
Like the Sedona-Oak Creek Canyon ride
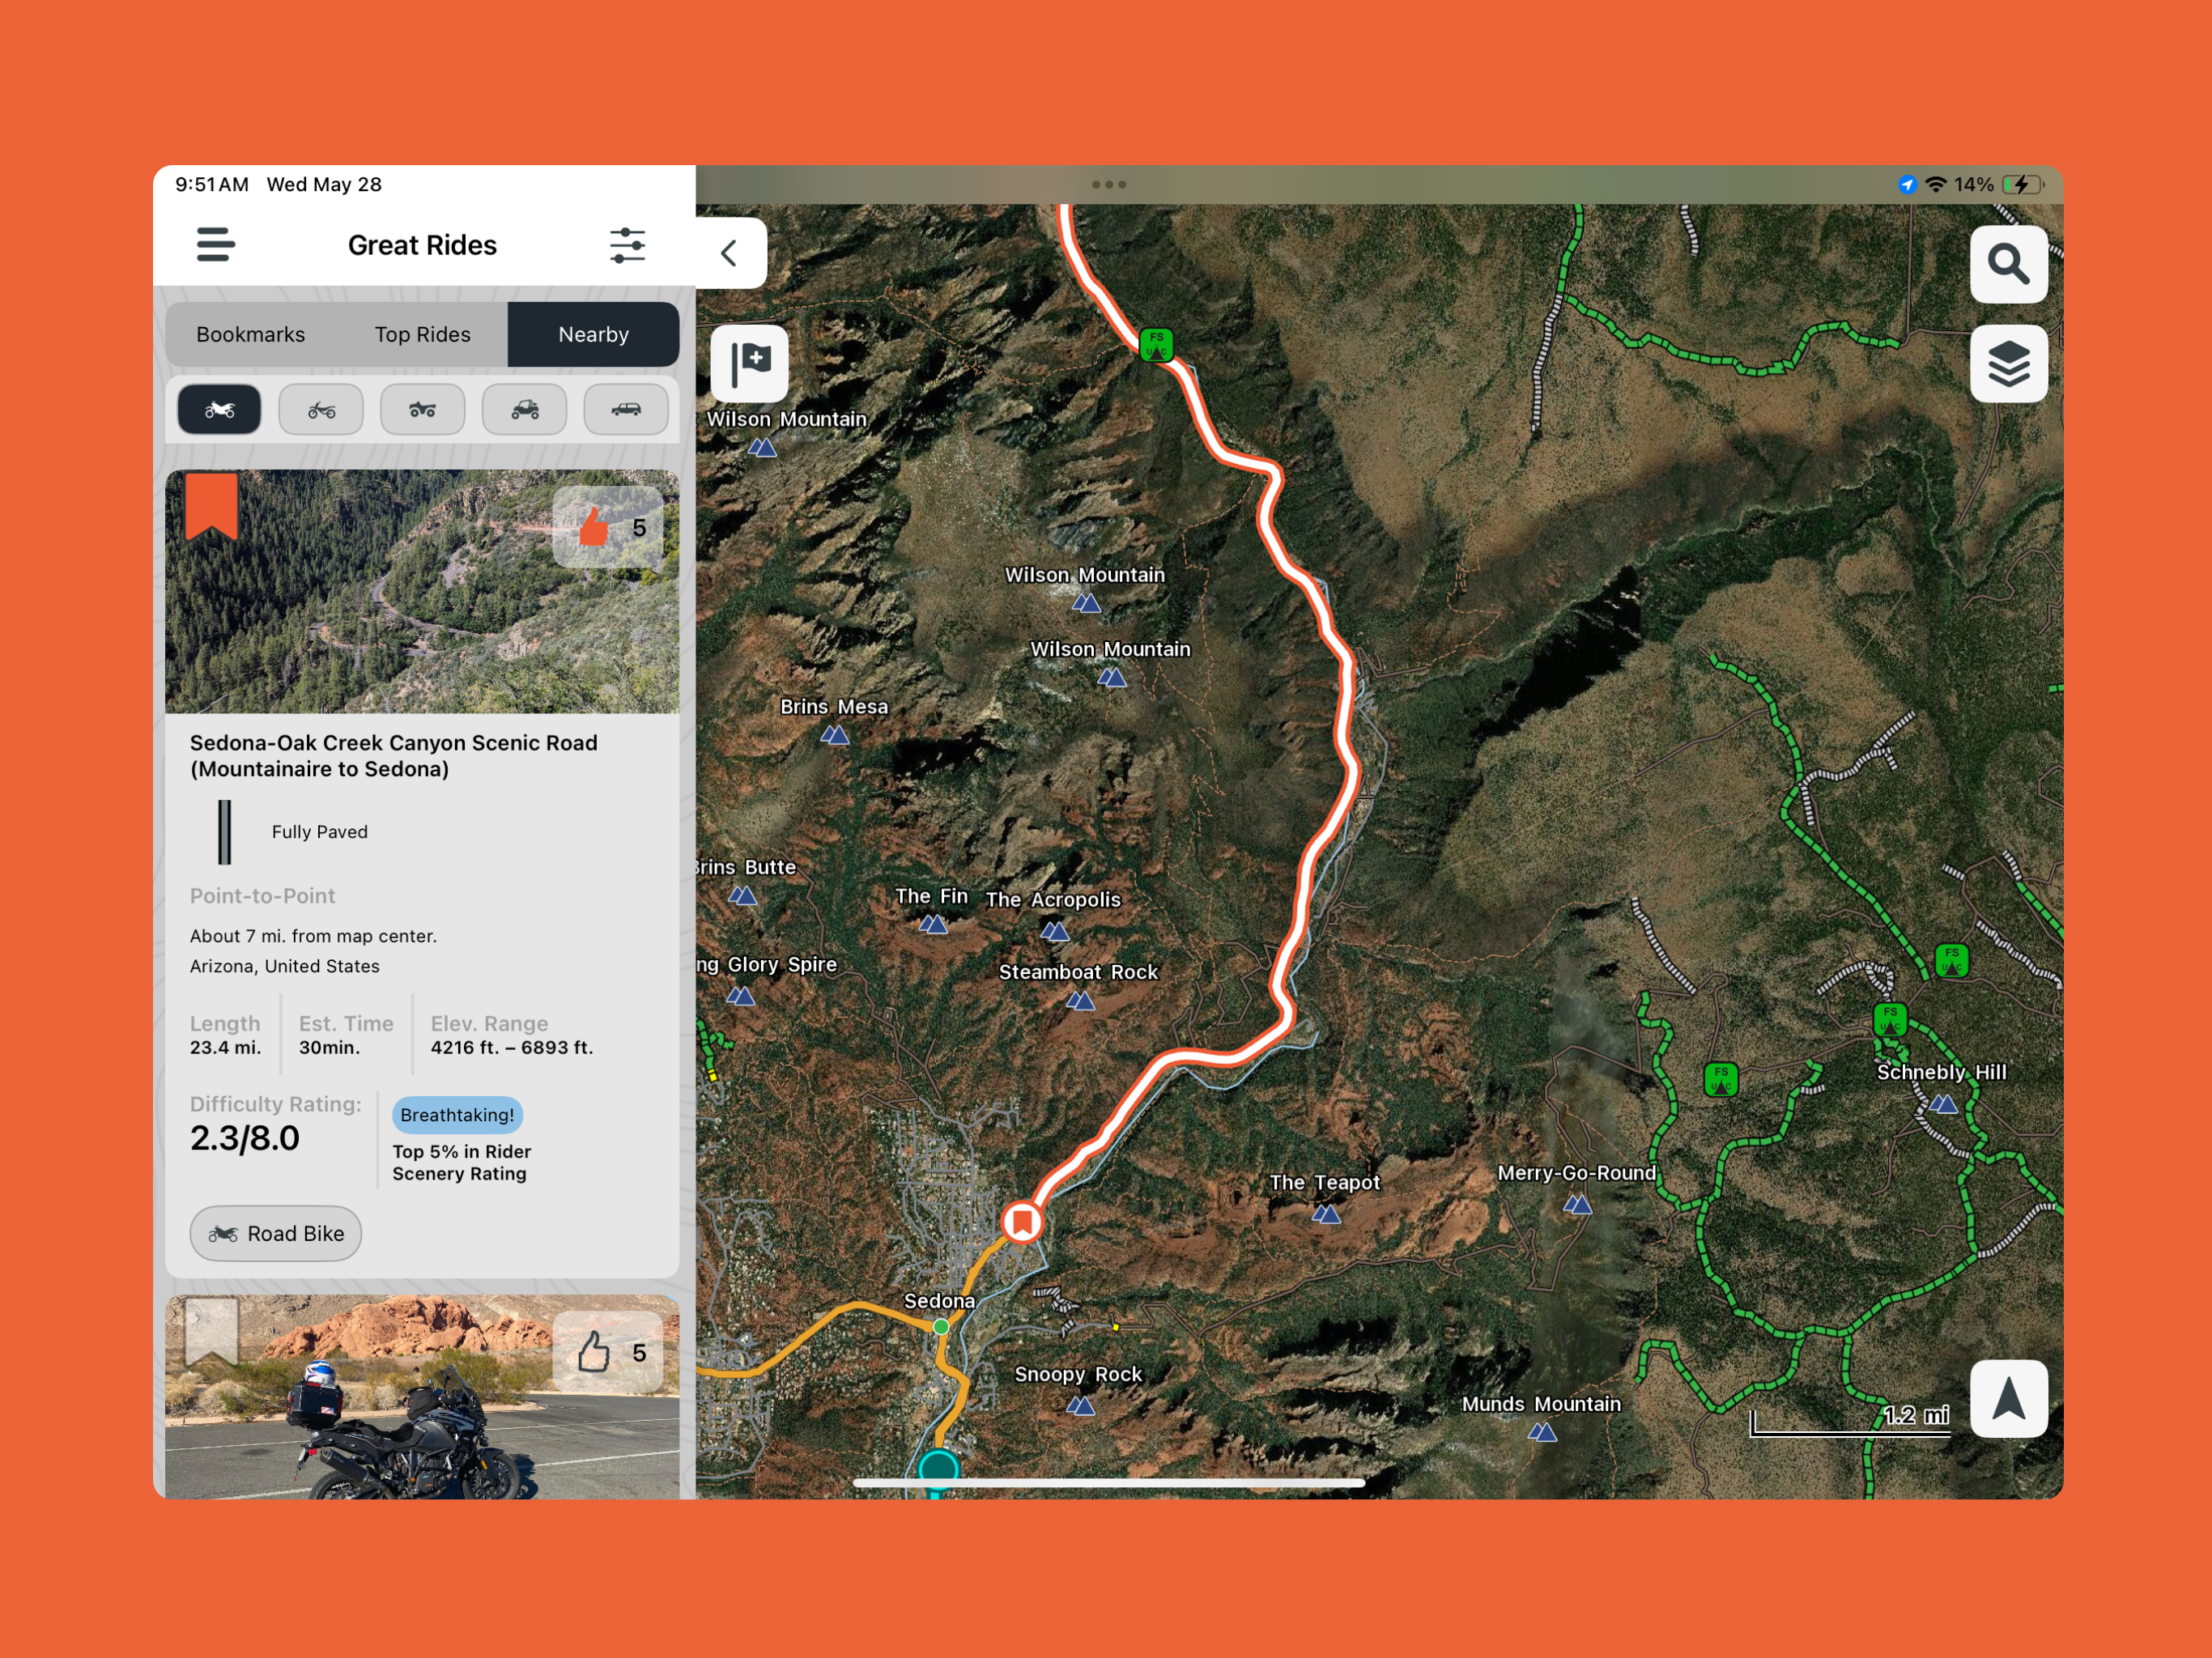596,527
